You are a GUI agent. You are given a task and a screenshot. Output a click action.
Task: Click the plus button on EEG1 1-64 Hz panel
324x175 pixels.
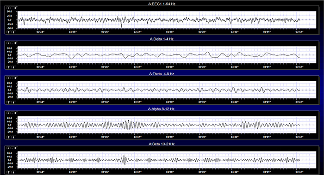click(8, 8)
